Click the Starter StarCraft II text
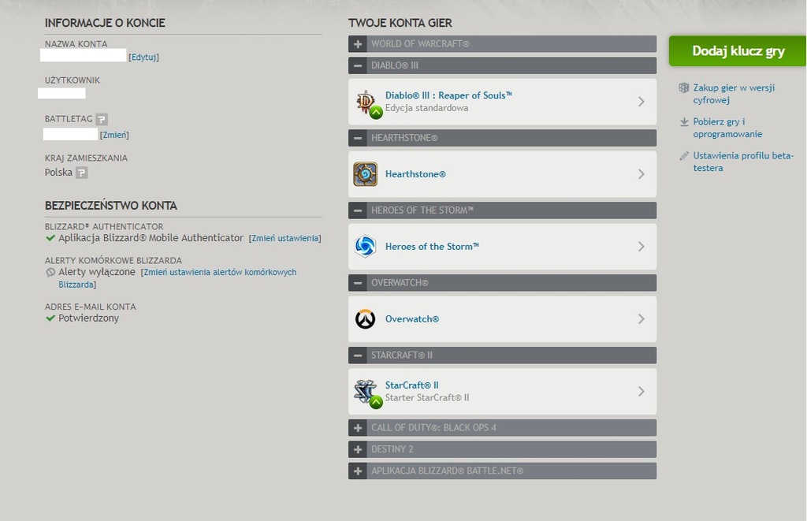 coord(427,397)
